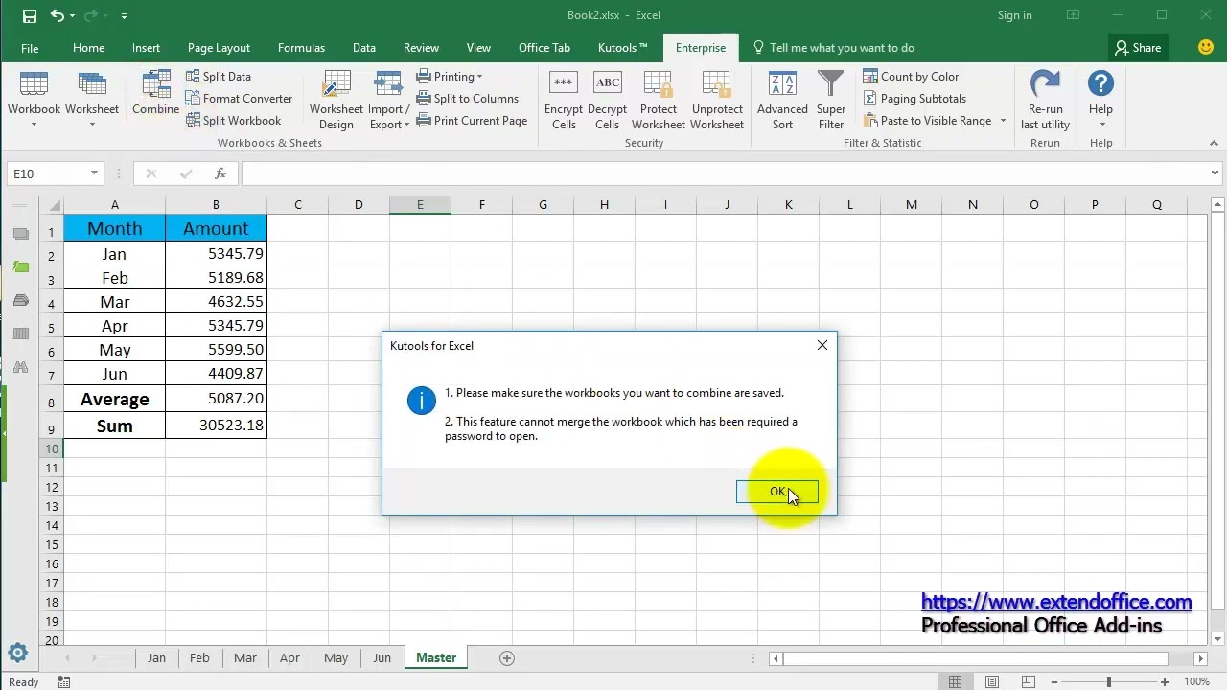Click into the formula bar
This screenshot has width=1227, height=690.
(x=725, y=173)
